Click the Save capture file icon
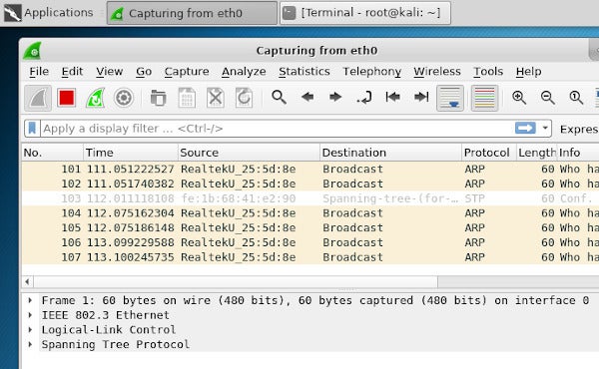Image resolution: width=599 pixels, height=369 pixels. click(187, 98)
